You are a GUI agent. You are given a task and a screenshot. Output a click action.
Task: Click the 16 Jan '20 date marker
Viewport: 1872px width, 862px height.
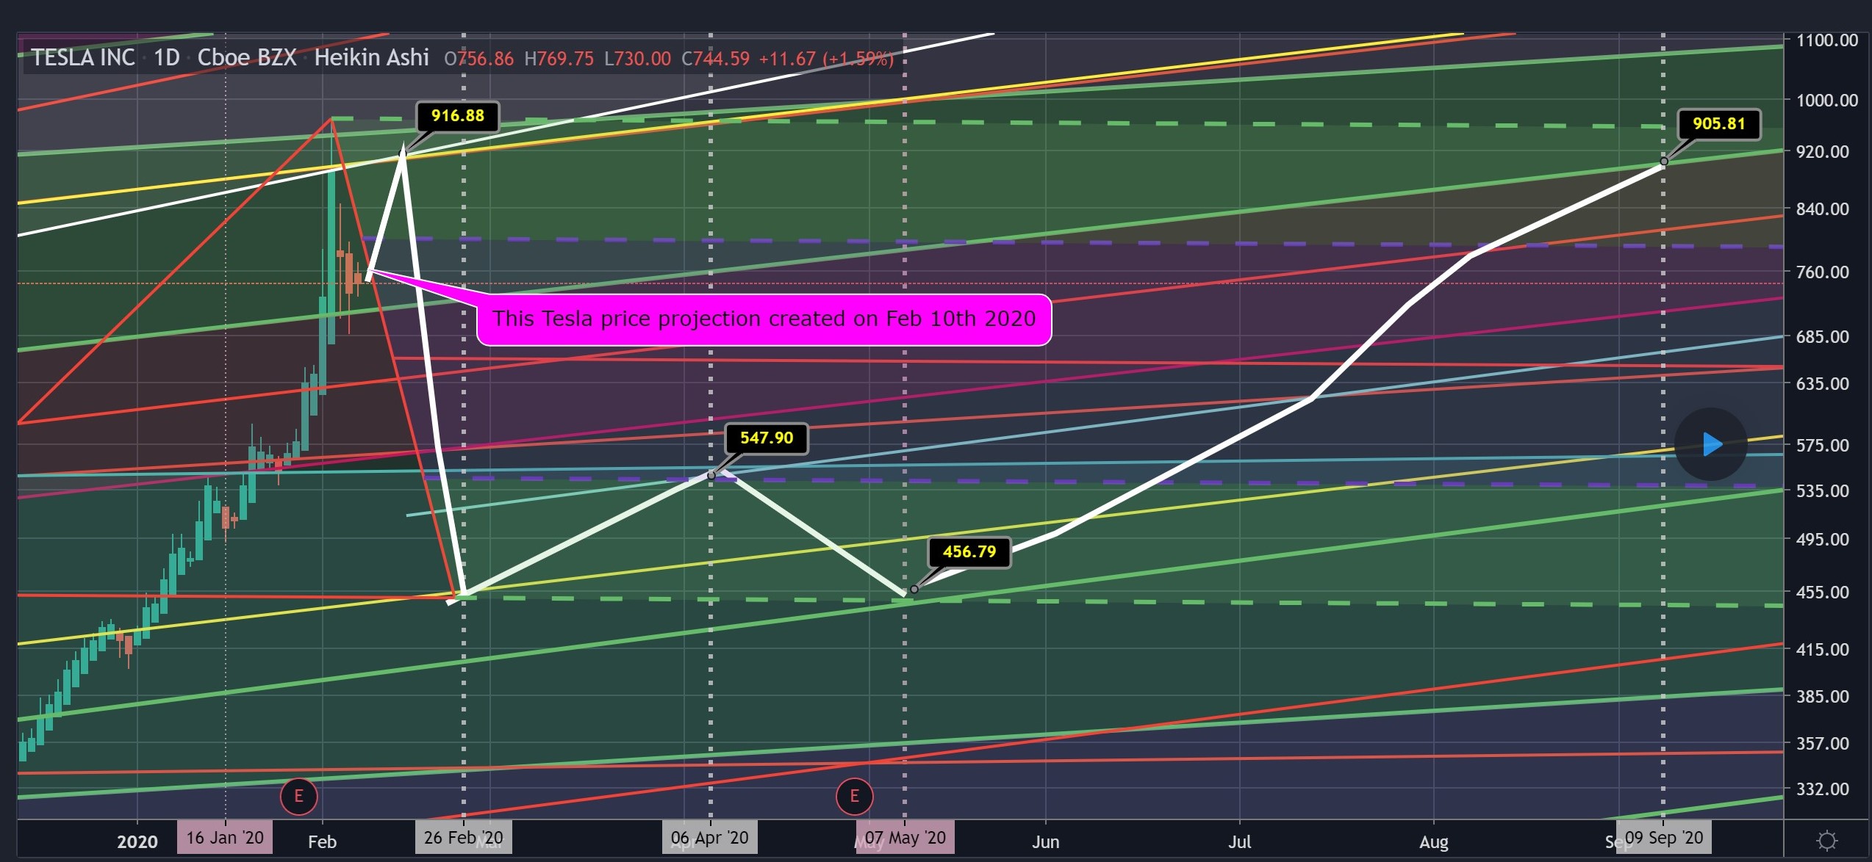tap(225, 838)
